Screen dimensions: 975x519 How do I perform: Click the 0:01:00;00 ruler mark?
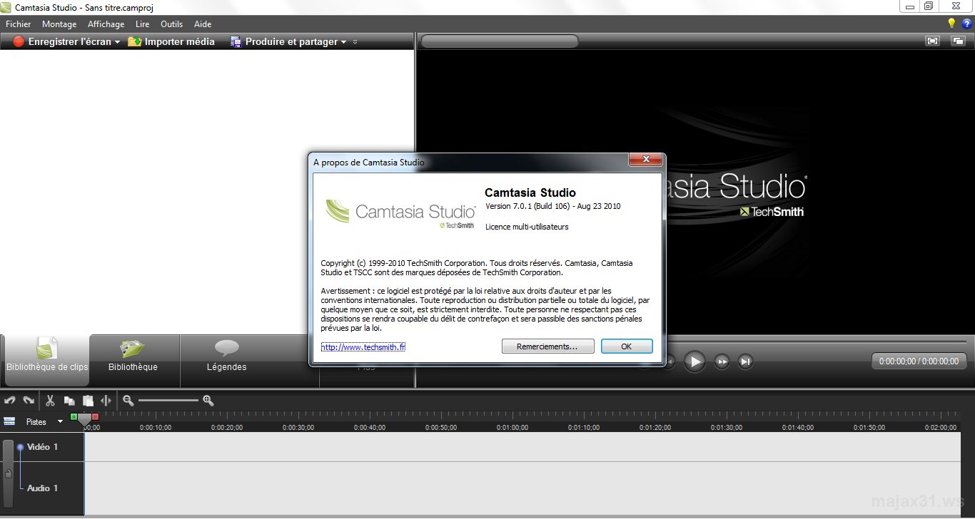[512, 428]
